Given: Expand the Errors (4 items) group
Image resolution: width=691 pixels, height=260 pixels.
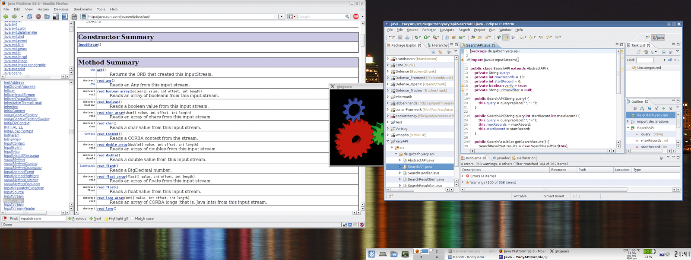Looking at the screenshot, I should pos(463,176).
